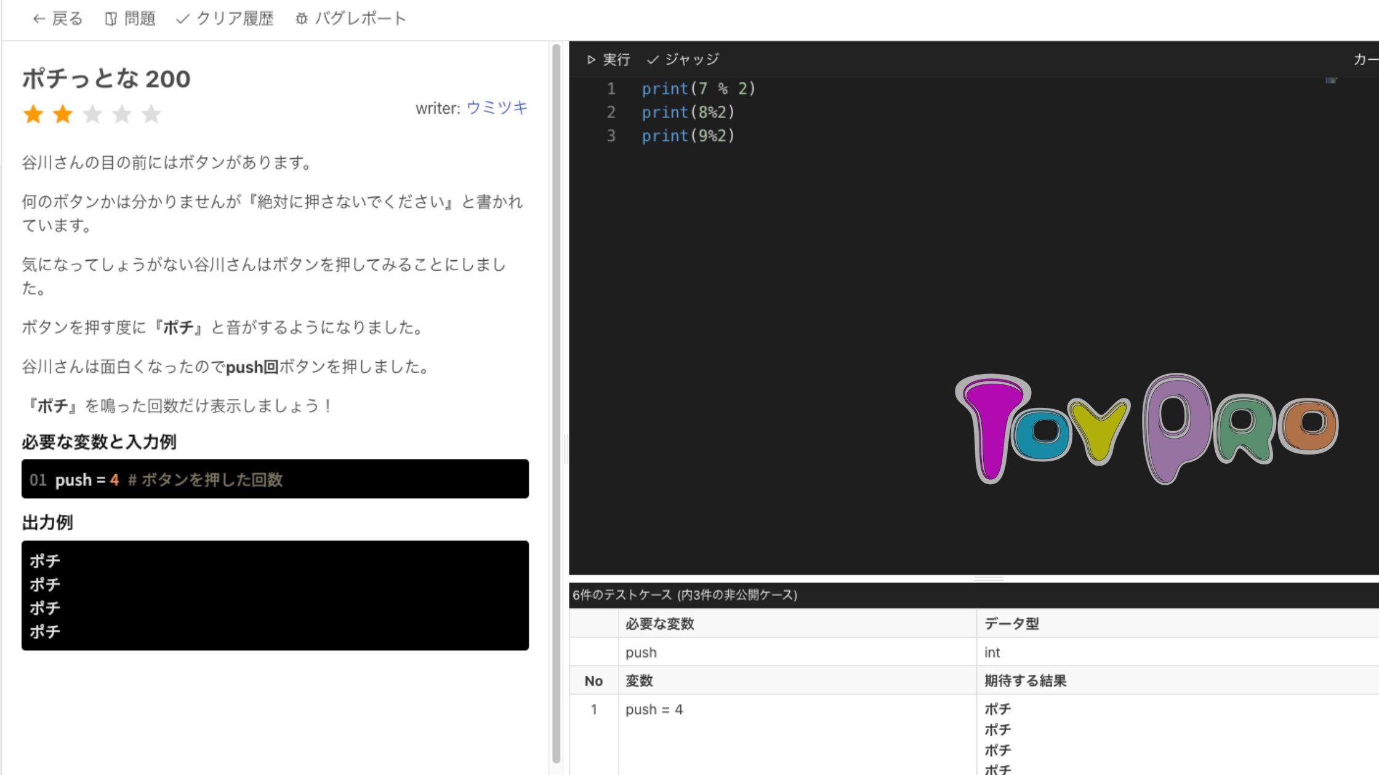The width and height of the screenshot is (1379, 775).
Task: Click the back arrow 戻る button
Action: (57, 18)
